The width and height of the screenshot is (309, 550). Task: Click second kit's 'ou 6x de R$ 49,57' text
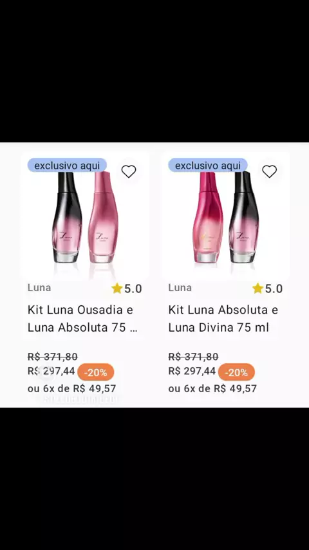(x=212, y=388)
